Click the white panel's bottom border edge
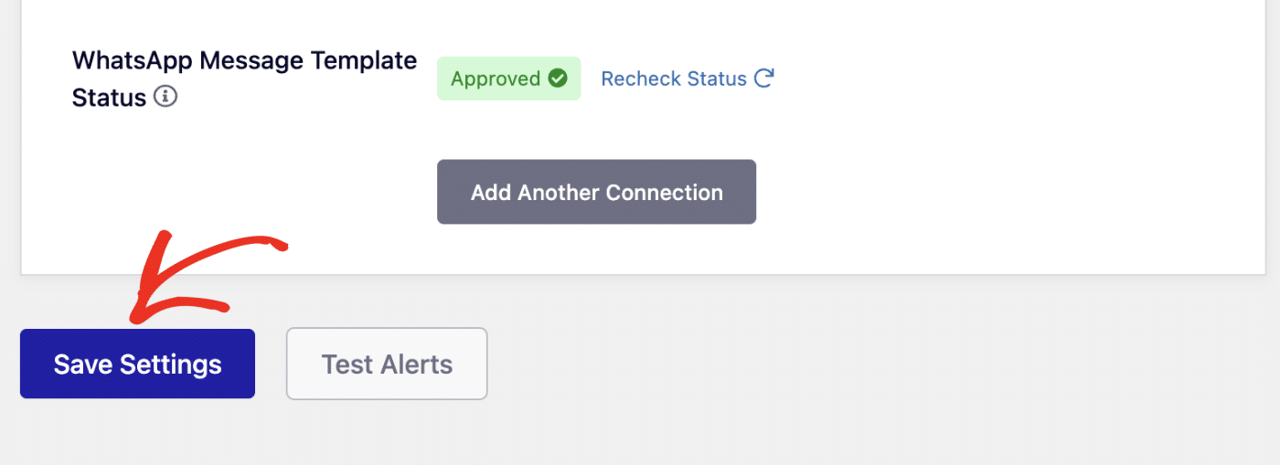 640,274
